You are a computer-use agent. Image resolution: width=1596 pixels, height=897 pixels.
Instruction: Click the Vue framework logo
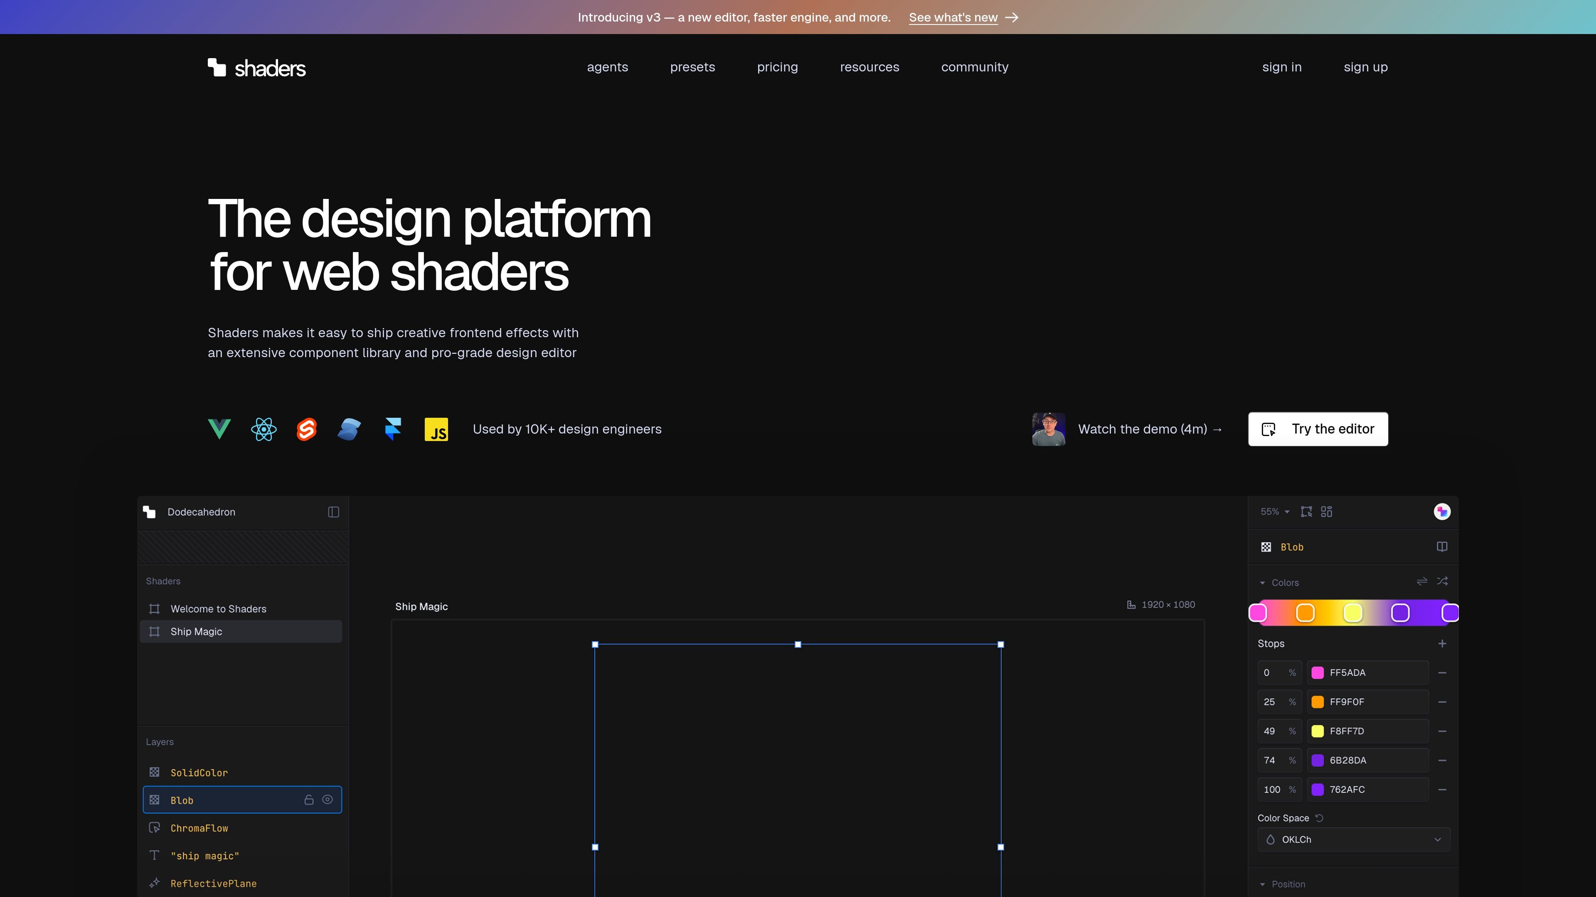point(219,429)
